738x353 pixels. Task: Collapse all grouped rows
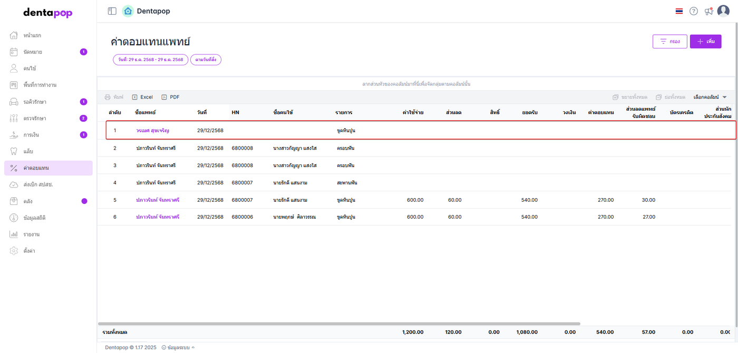tap(671, 97)
